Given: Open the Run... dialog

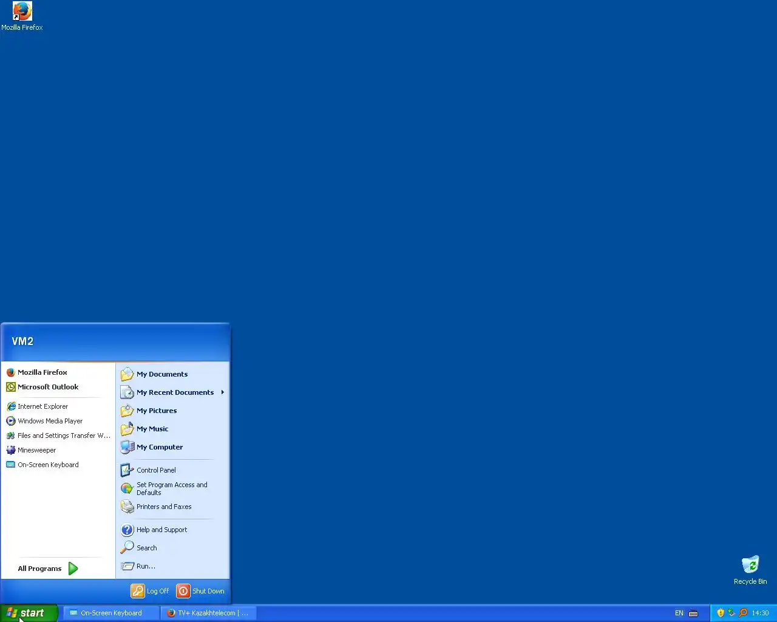Looking at the screenshot, I should 172,566.
